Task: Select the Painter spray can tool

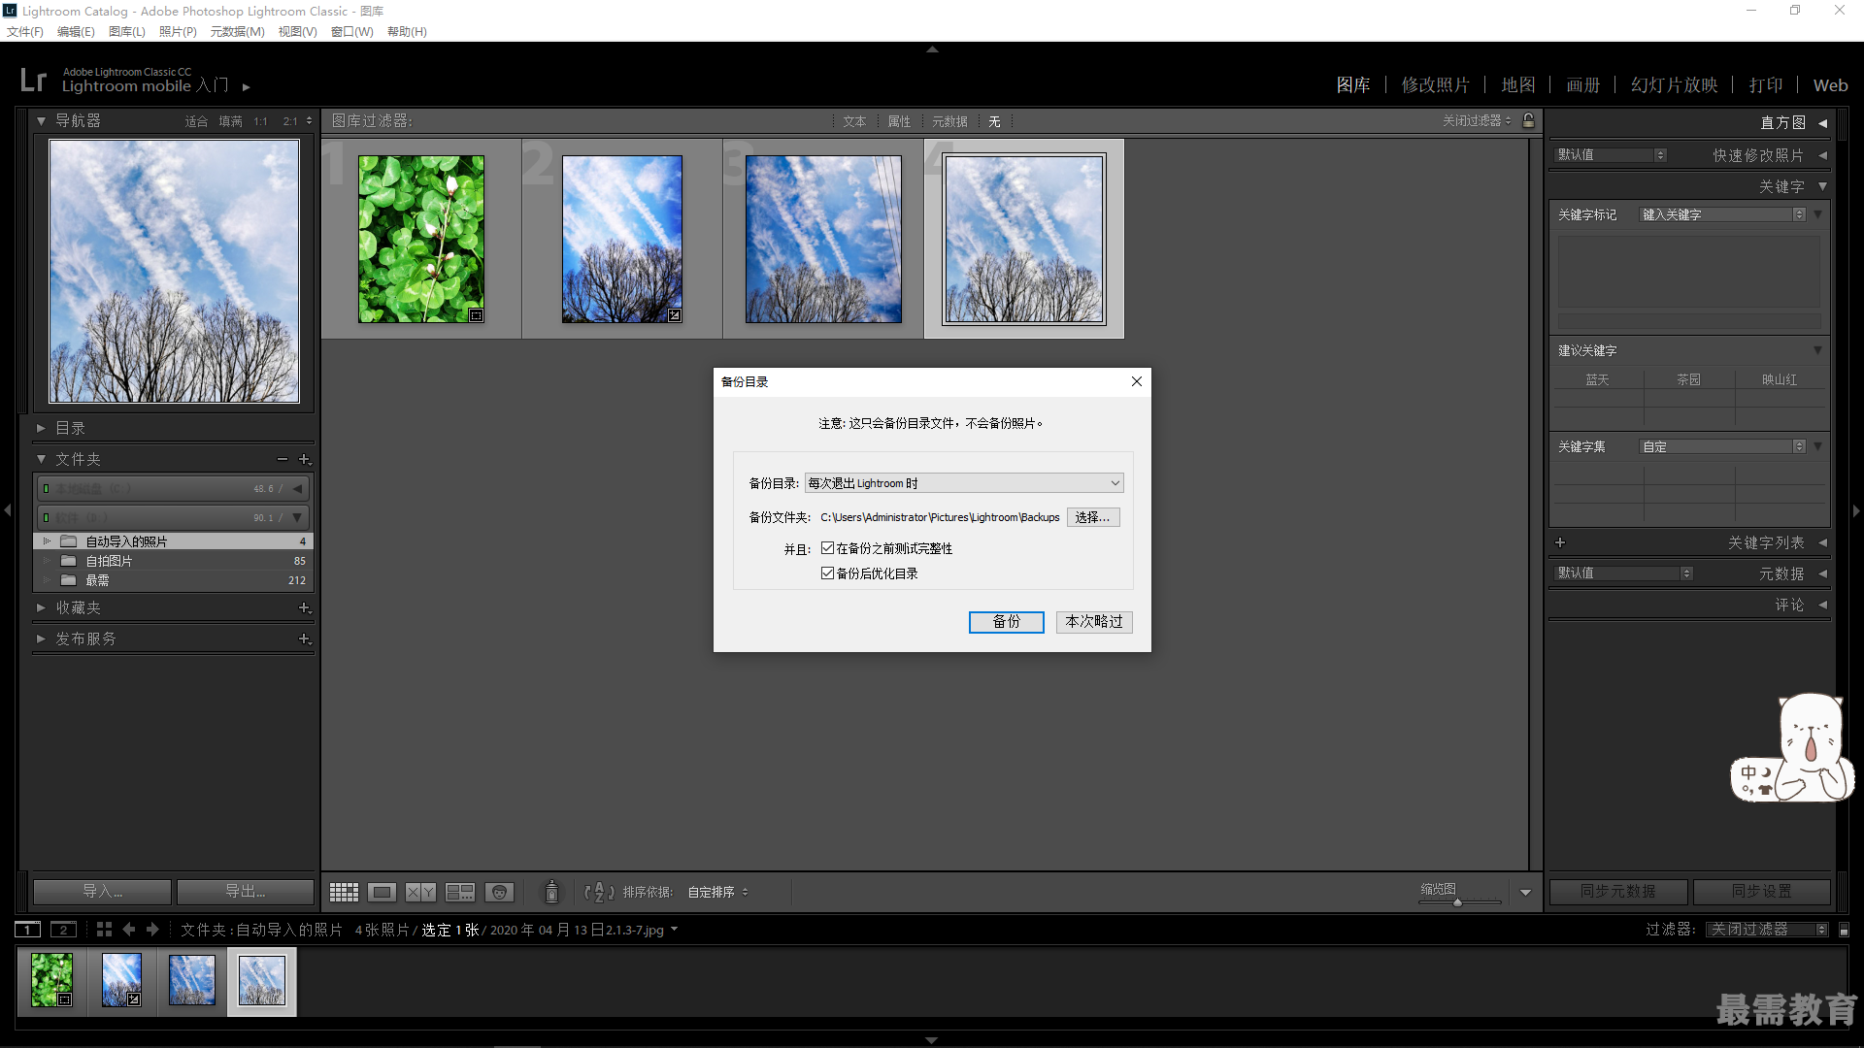Action: click(551, 891)
